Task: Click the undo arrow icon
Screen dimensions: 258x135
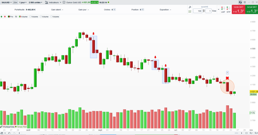Action: [x=9, y=133]
